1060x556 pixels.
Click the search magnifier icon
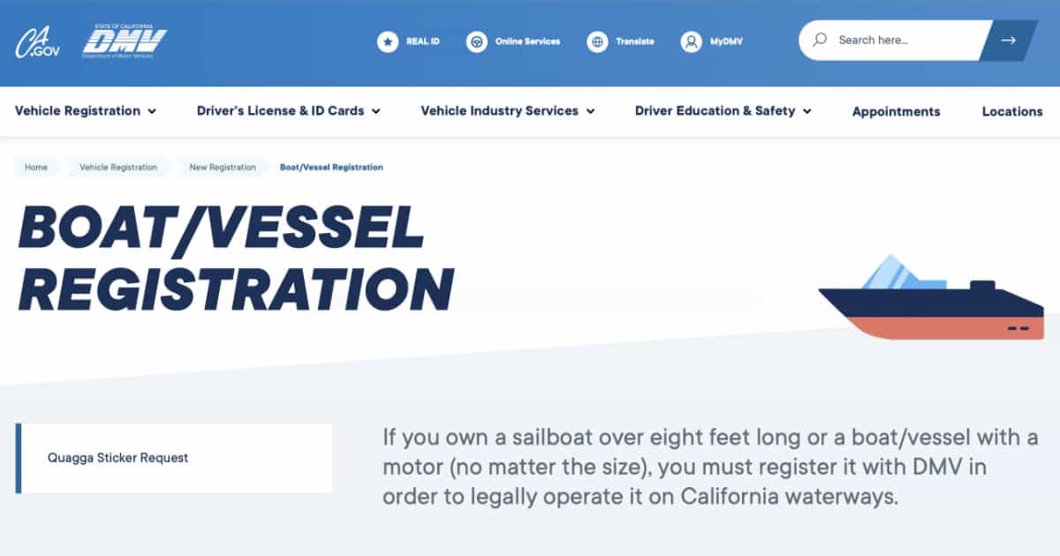point(821,40)
